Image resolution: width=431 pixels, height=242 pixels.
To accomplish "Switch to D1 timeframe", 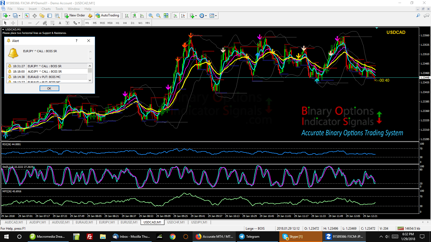I will point(133,23).
